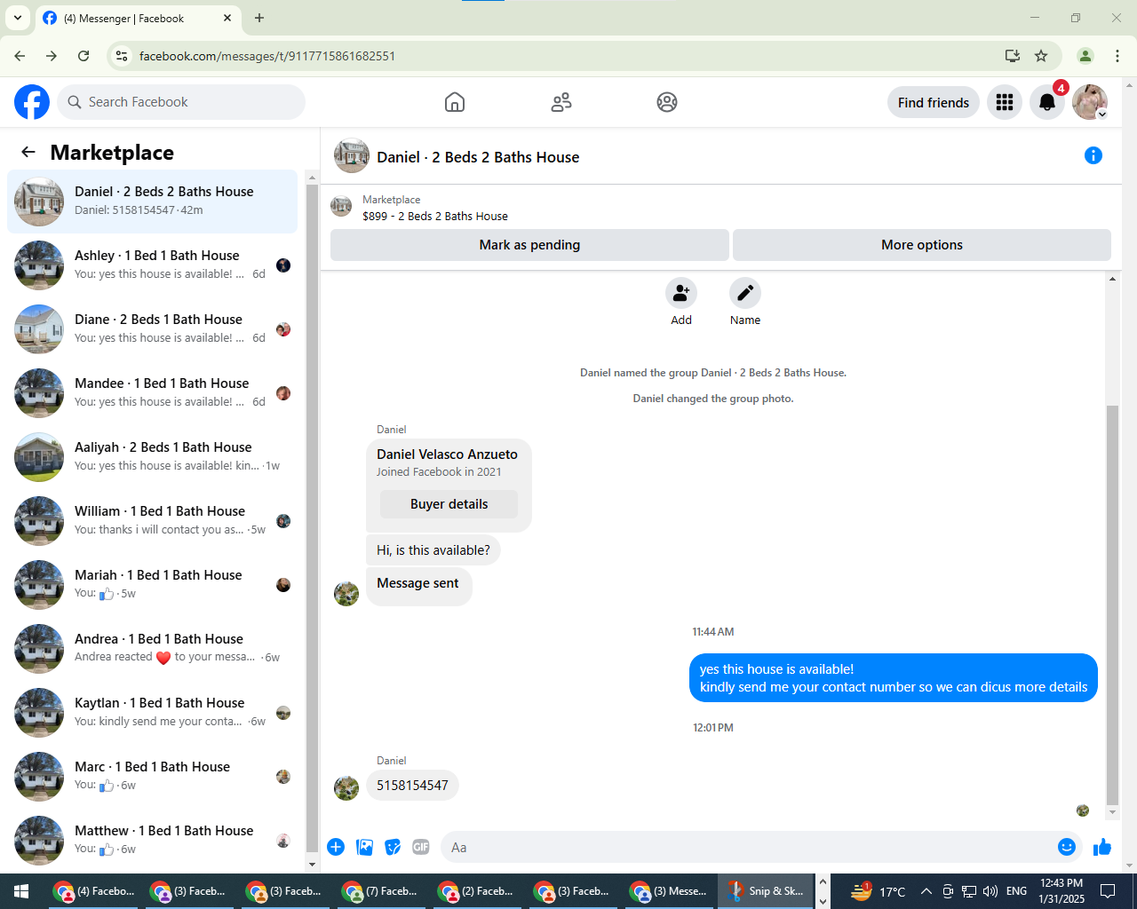Image resolution: width=1137 pixels, height=909 pixels.
Task: Switch to the (3) Messe... taskbar window
Action: pos(670,891)
